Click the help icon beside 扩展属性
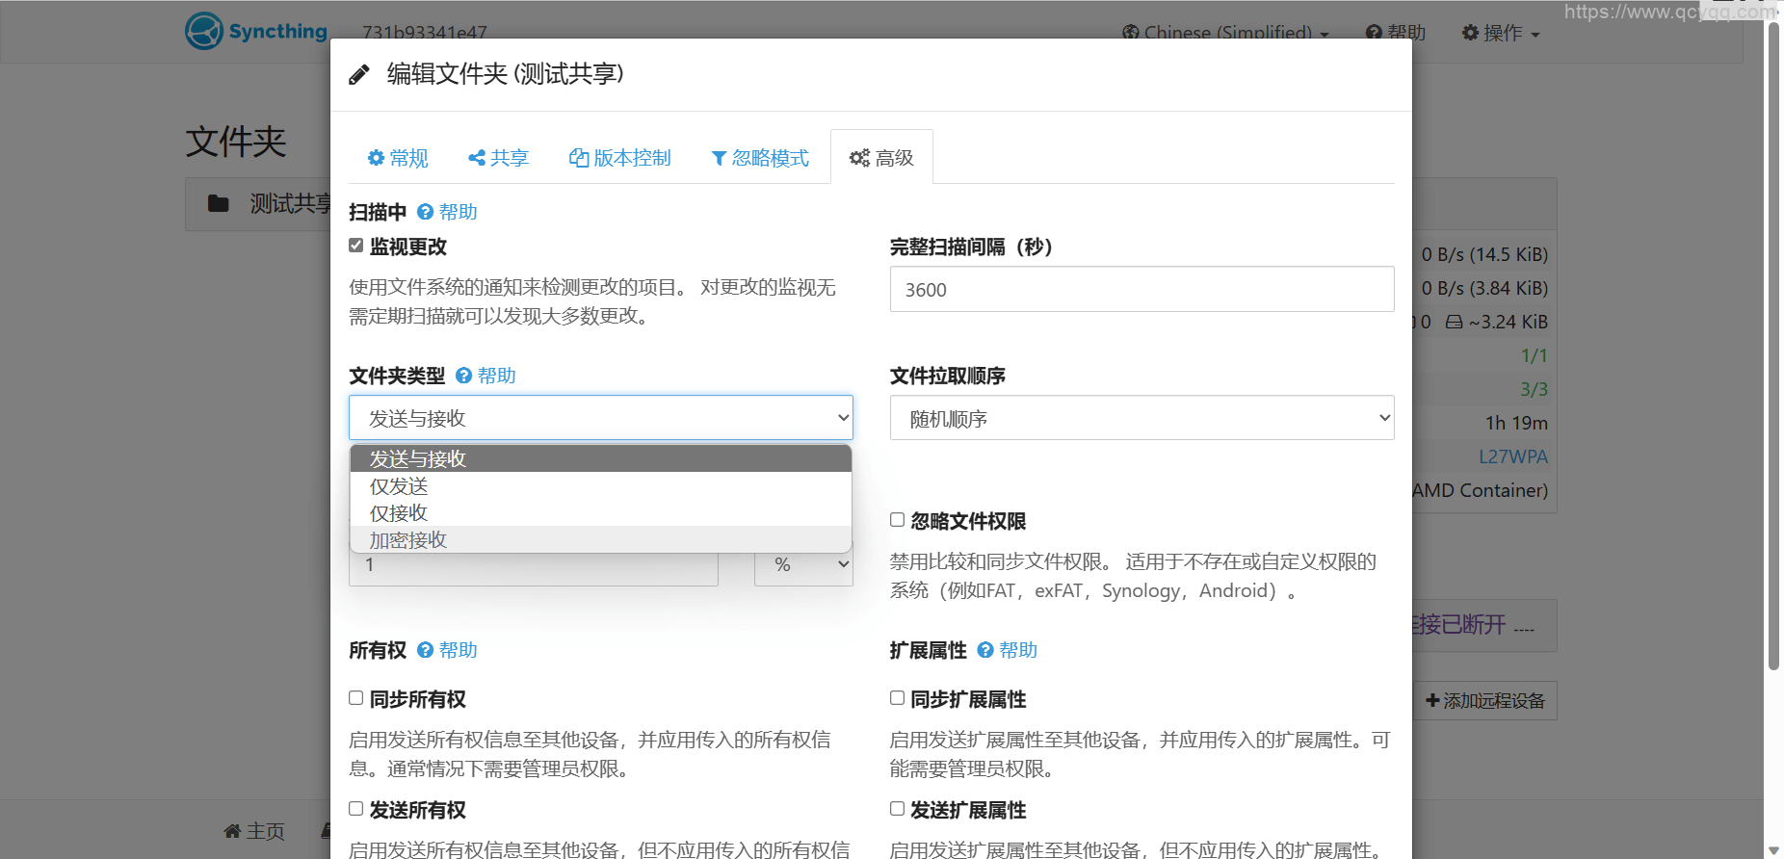1784x859 pixels. (984, 650)
